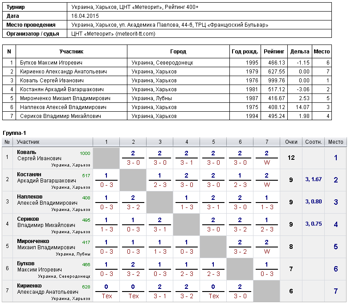351x308 pixels.
Task: Click the 'Город' column header
Action: coord(178,52)
